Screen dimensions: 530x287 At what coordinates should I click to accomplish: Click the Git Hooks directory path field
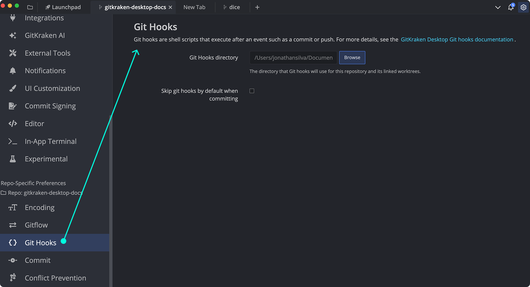tap(293, 58)
